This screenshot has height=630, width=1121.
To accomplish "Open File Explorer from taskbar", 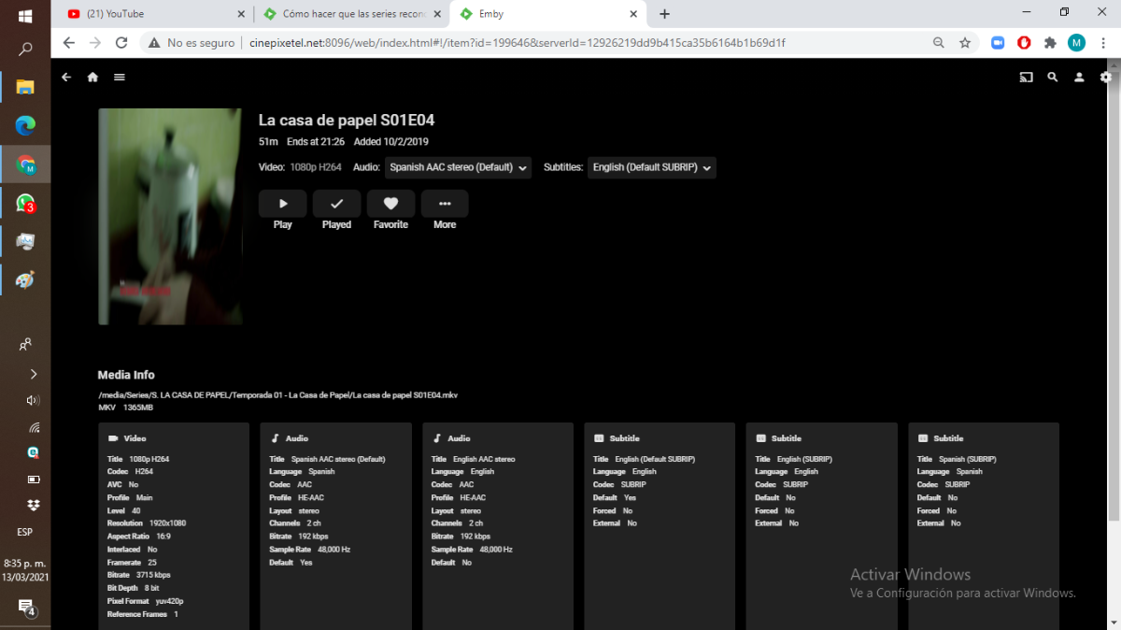I will (x=25, y=87).
